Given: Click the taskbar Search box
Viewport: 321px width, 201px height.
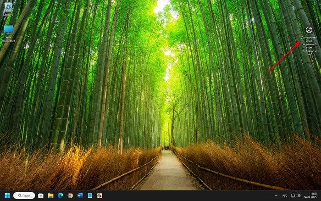Looking at the screenshot, I should click(x=24, y=195).
